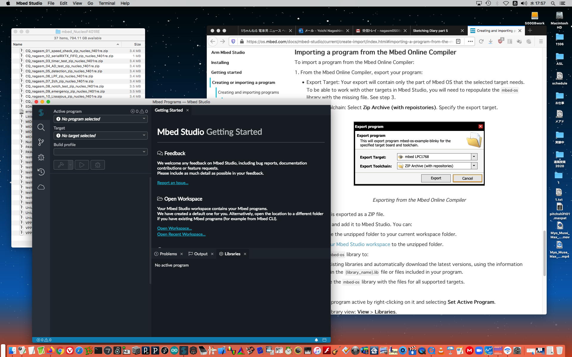Toggle Firefox reader view icon

[458, 41]
